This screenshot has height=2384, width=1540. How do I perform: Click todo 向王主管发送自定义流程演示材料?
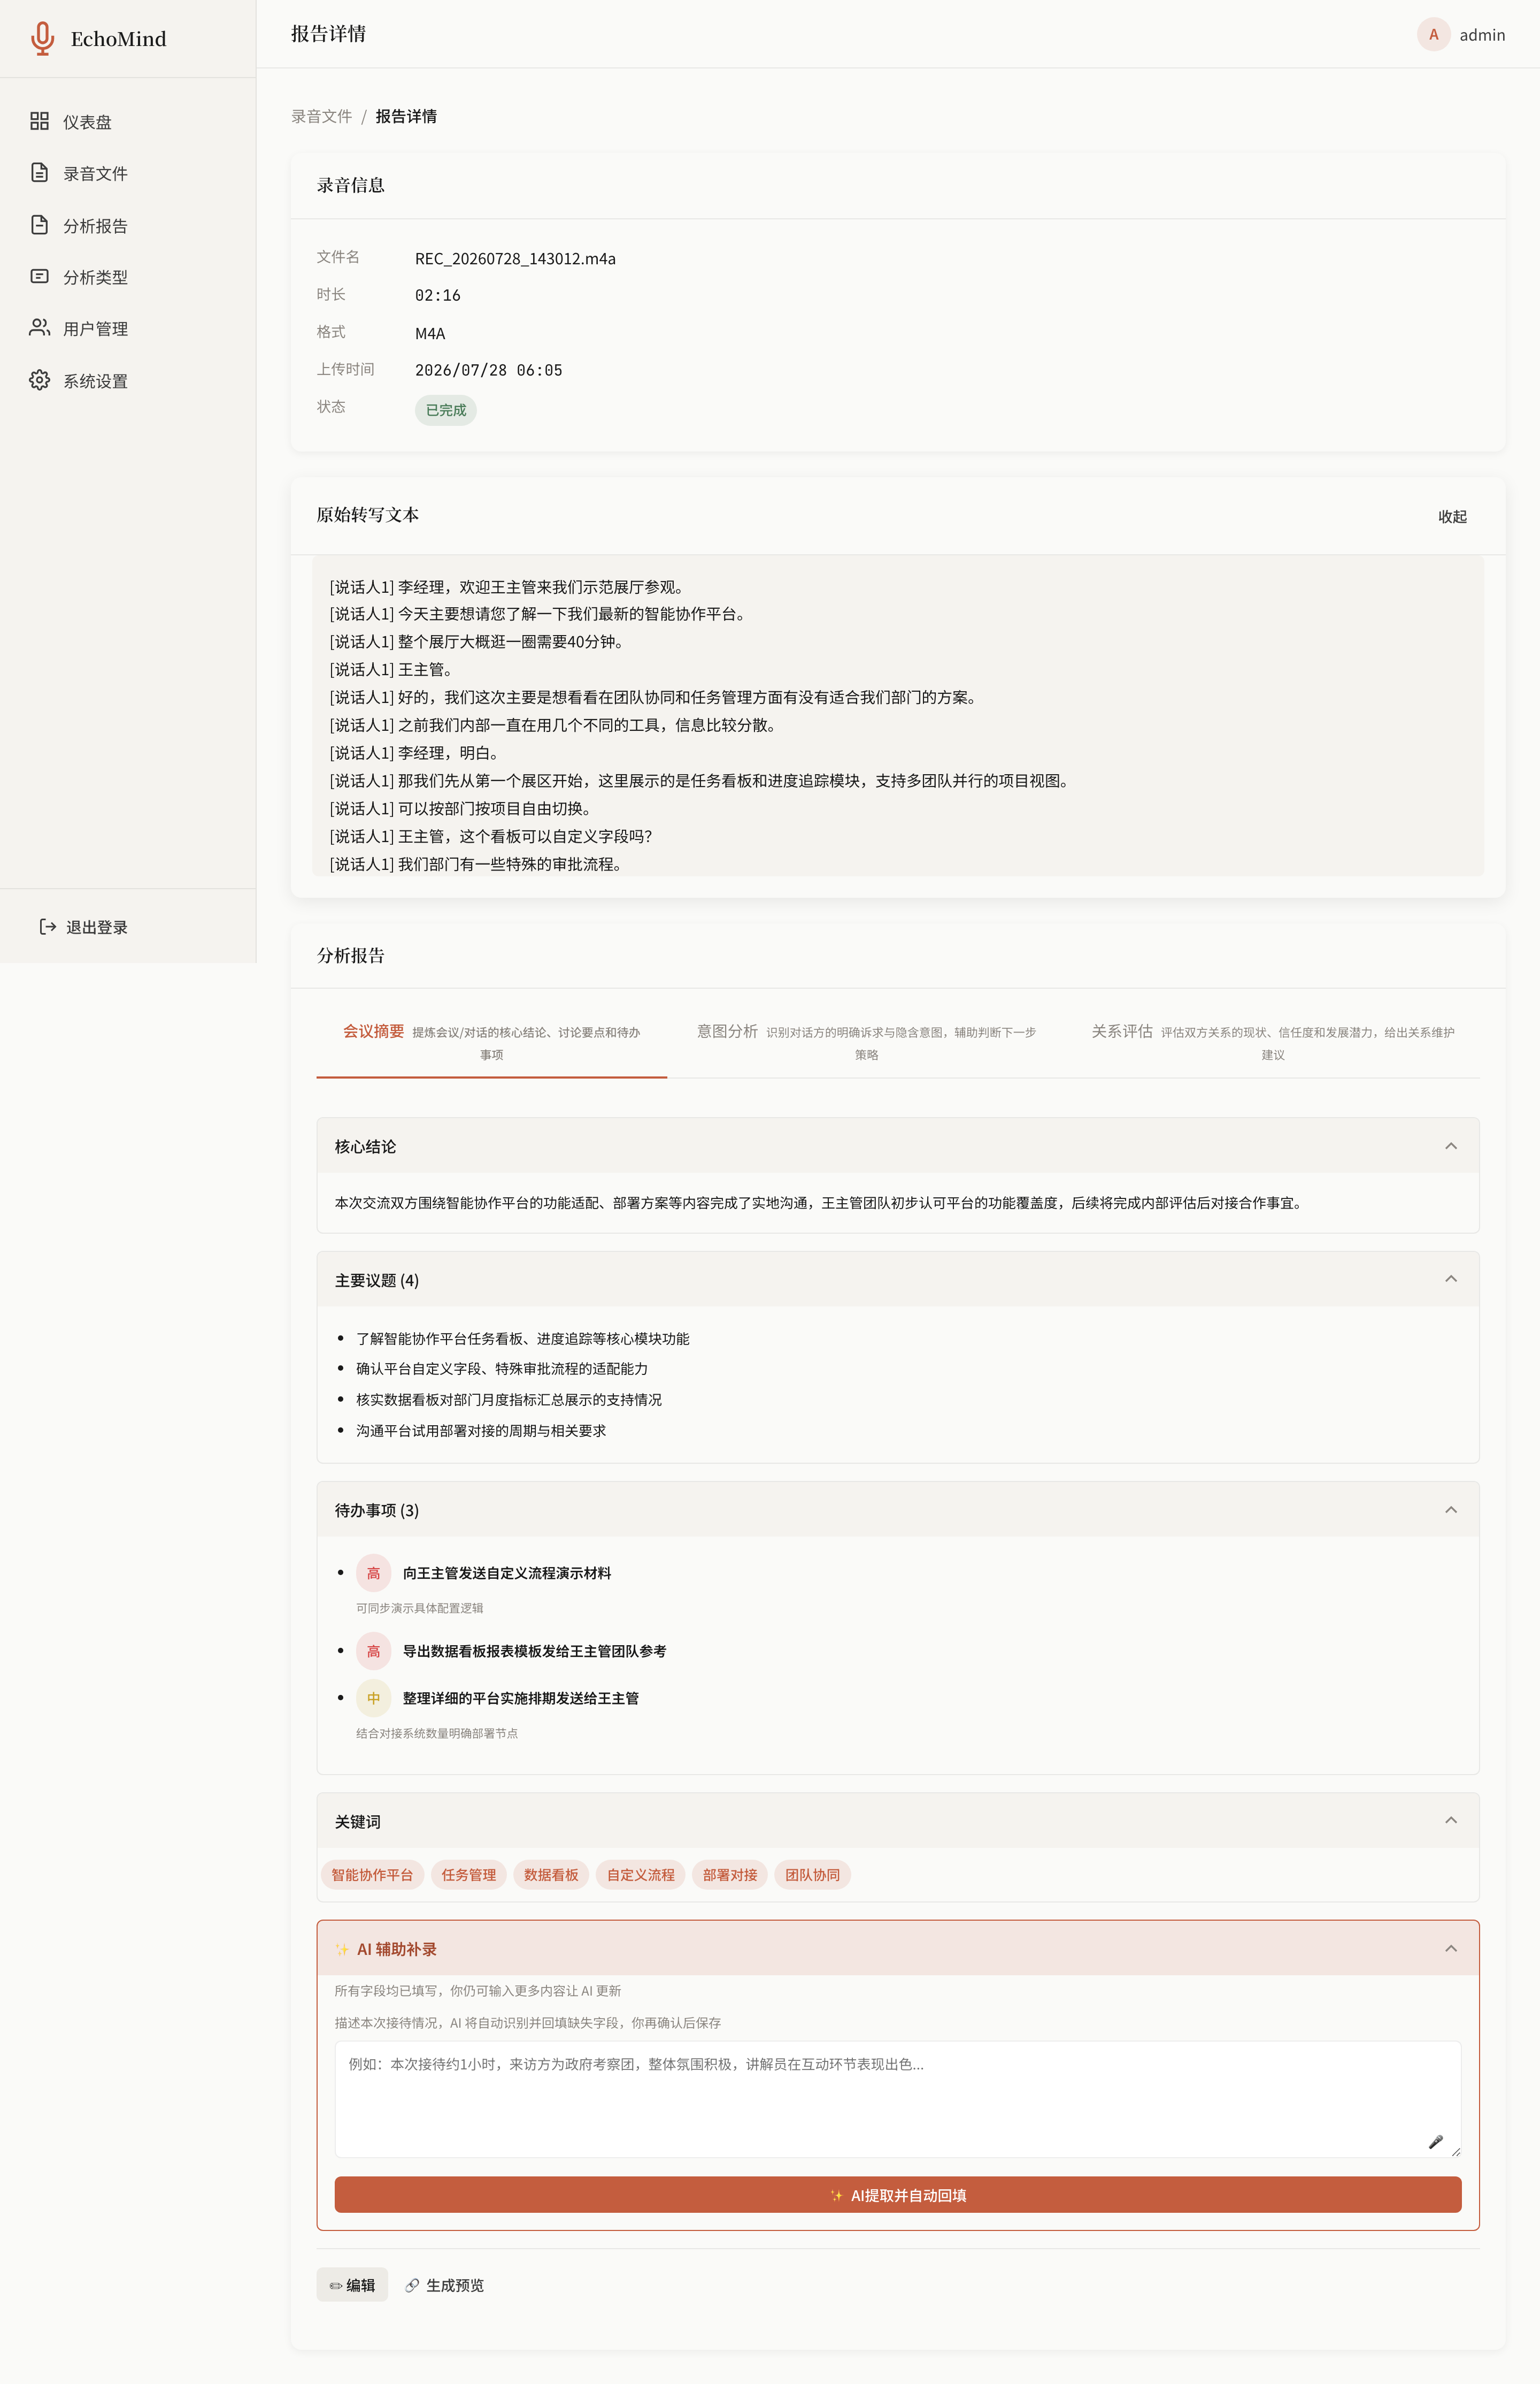506,1573
